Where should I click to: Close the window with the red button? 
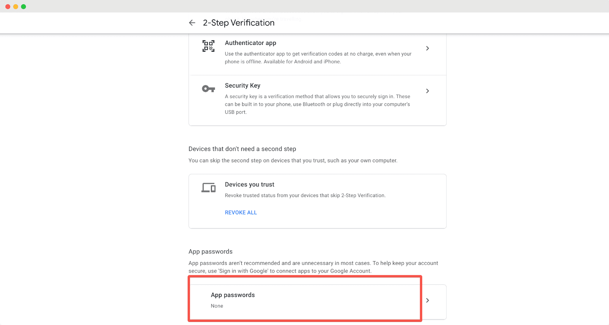pyautogui.click(x=8, y=6)
